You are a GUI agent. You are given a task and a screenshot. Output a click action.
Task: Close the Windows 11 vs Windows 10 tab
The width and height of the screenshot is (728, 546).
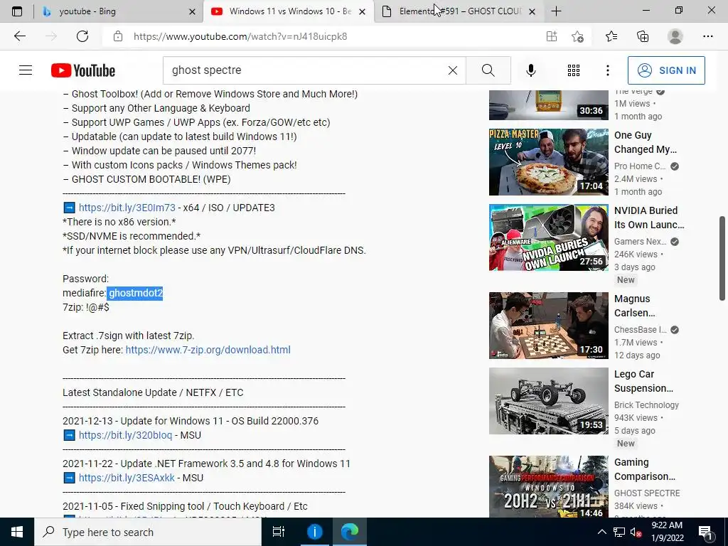point(363,11)
